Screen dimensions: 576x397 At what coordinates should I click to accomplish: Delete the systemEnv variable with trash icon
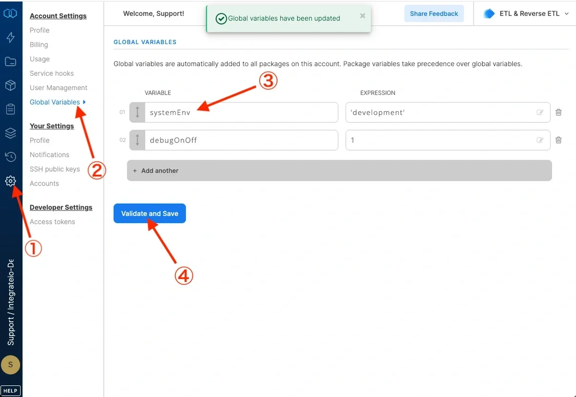[558, 112]
